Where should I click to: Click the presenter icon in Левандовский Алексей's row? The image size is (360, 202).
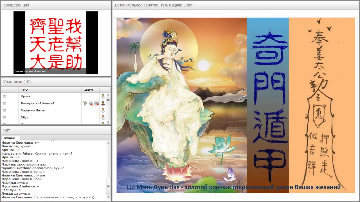pyautogui.click(x=103, y=103)
